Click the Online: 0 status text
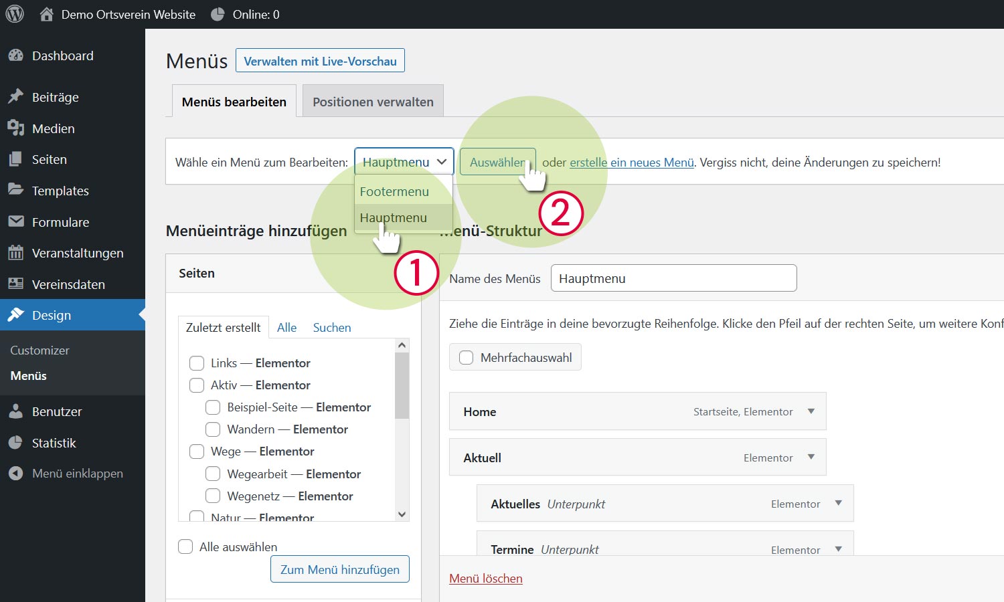Image resolution: width=1004 pixels, height=602 pixels. (x=256, y=14)
